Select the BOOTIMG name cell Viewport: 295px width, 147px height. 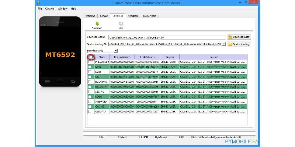tap(102, 82)
